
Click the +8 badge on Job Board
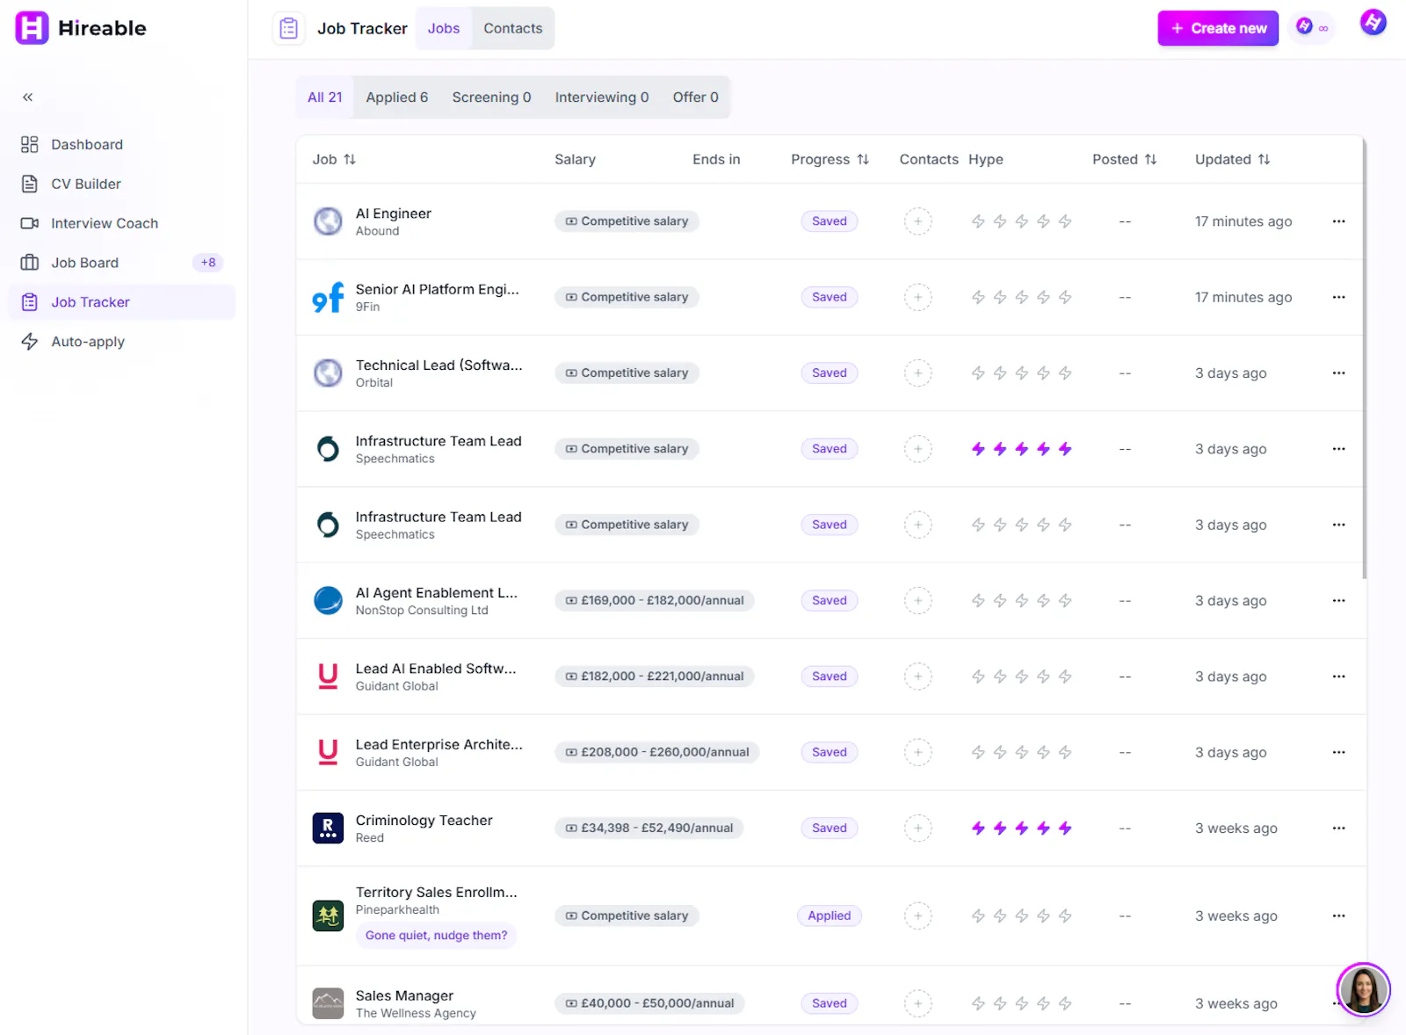[208, 263]
